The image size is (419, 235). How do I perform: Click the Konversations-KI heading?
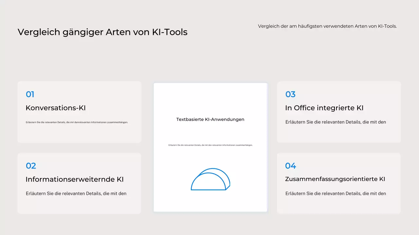[56, 108]
